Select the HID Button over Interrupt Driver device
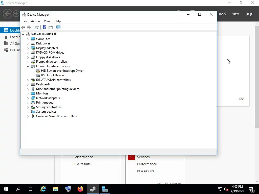Image resolution: width=259 pixels, height=194 pixels. 62,71
